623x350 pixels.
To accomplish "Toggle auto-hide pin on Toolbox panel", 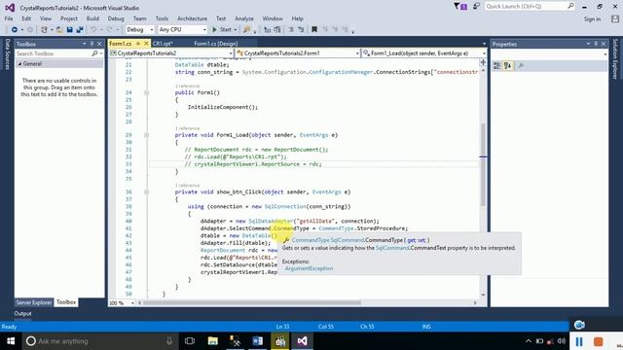I will [92, 44].
